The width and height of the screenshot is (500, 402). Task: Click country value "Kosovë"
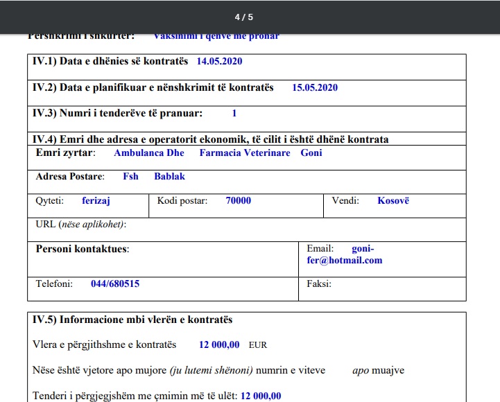coord(393,200)
